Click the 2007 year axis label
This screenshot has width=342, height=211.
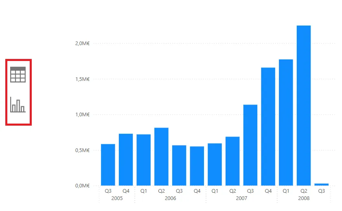241,198
